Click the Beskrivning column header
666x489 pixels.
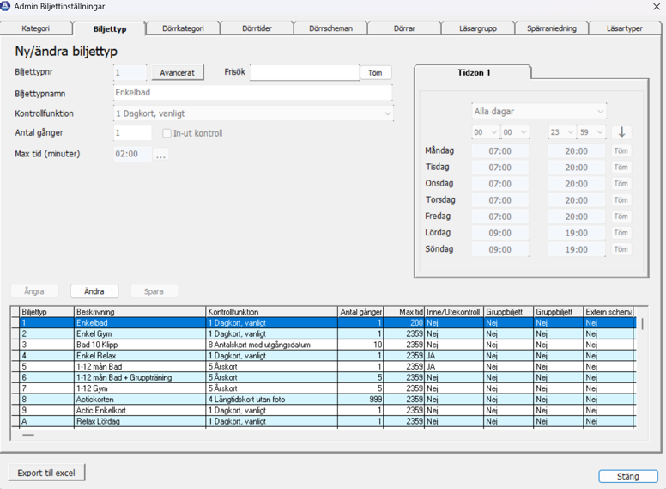140,312
